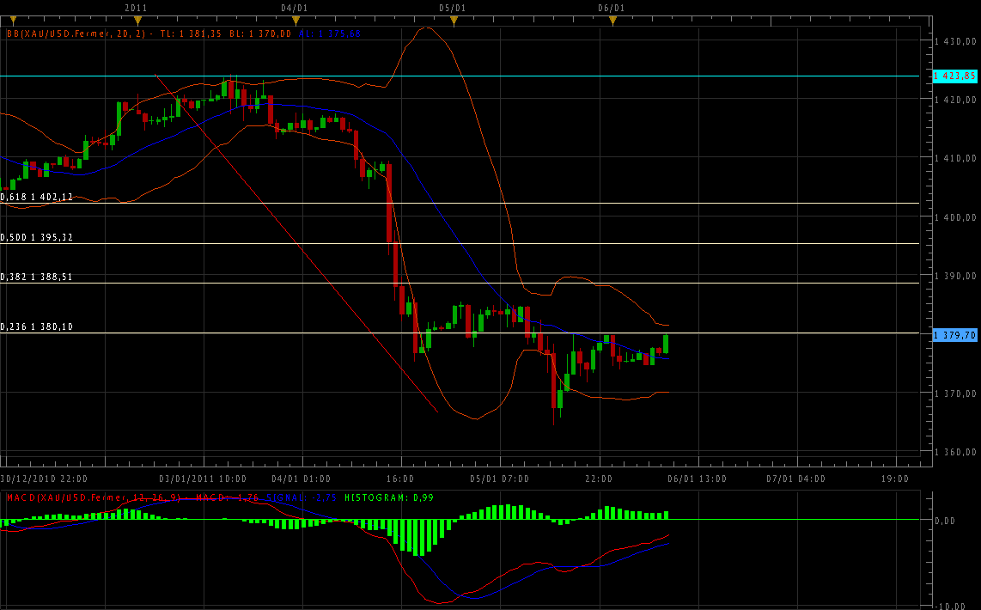Viewport: 981px width, 610px height.
Task: Click the 06/01 date marker triangle
Action: pos(612,21)
